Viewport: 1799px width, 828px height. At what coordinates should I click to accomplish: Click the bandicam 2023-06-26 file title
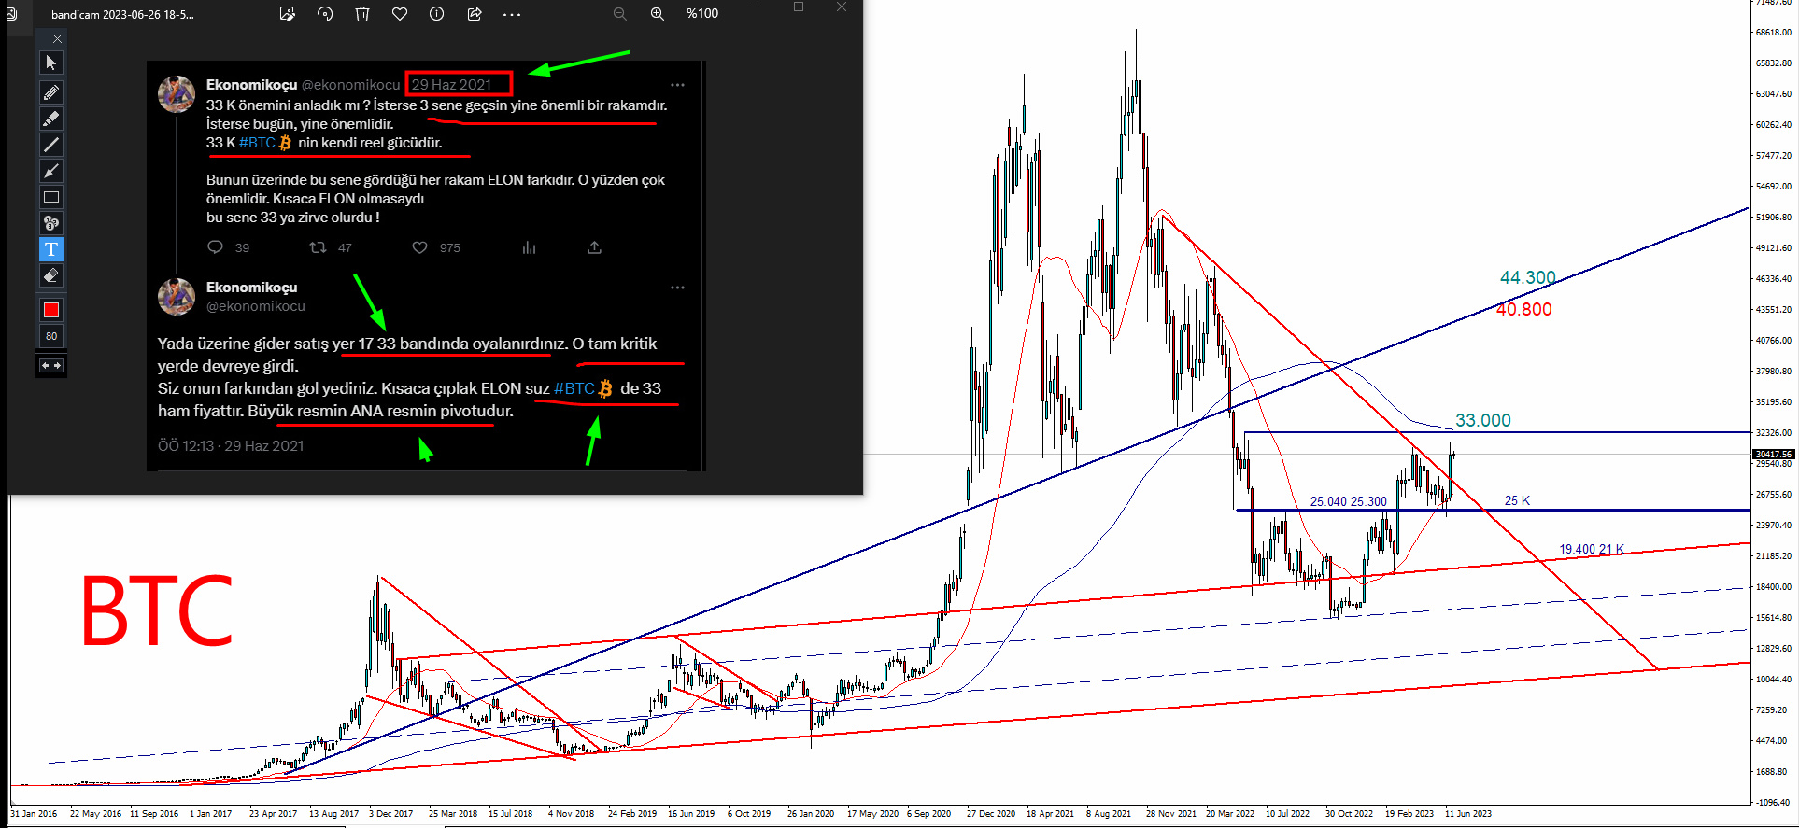pos(122,15)
